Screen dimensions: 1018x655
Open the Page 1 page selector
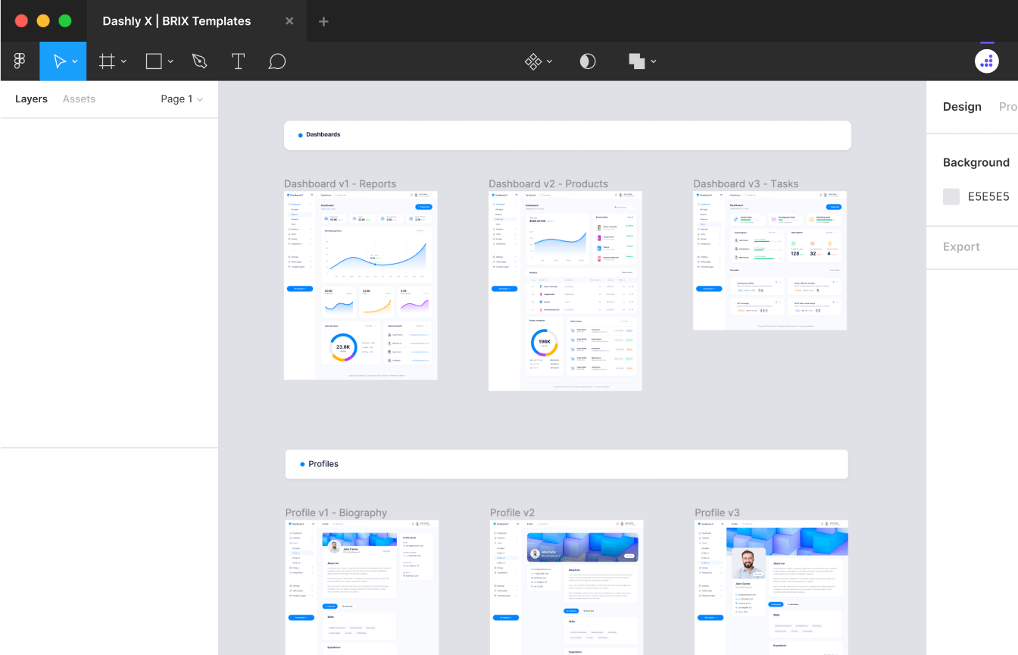[x=181, y=99]
